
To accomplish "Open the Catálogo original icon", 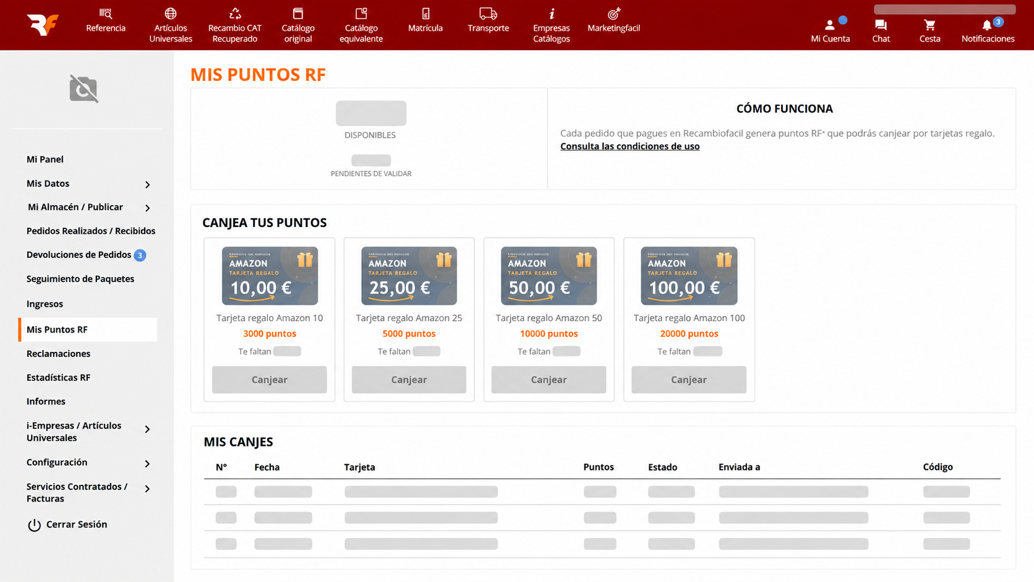I will [x=298, y=13].
